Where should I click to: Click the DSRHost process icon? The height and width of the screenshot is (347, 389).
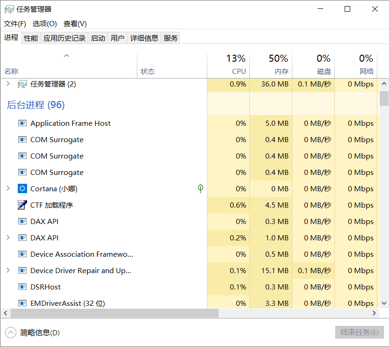tap(22, 287)
